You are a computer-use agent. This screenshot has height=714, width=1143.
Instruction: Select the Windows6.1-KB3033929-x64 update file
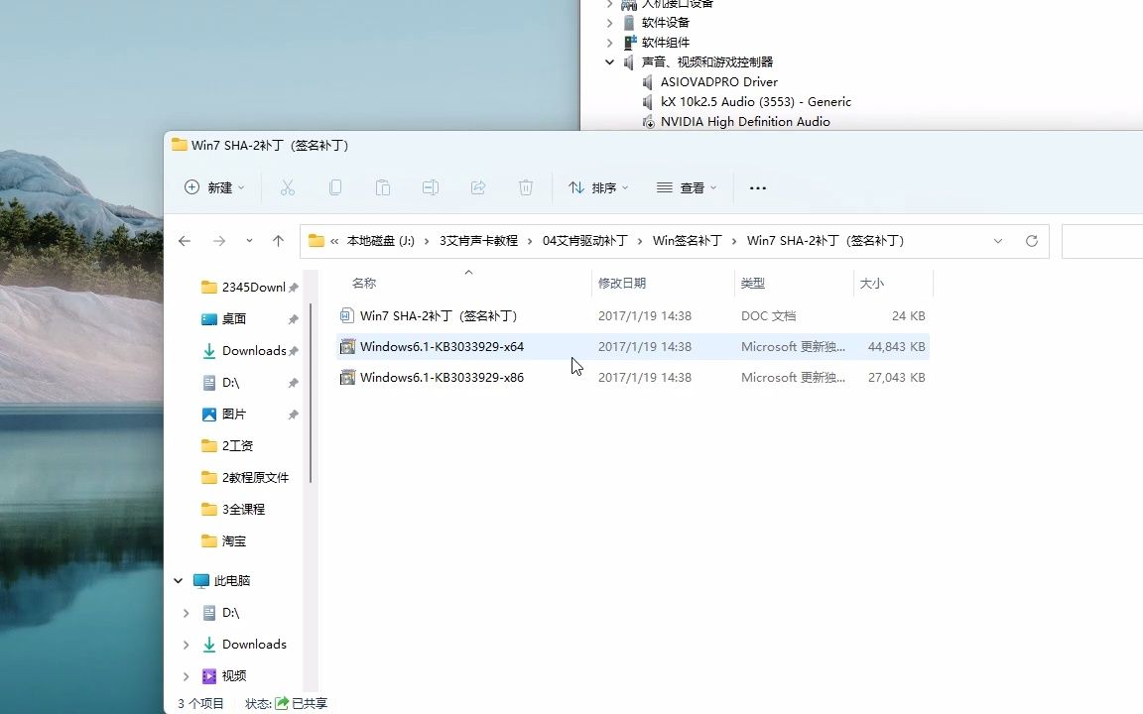442,346
